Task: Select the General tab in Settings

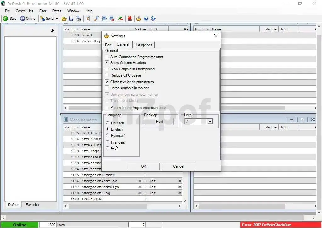Action: (123, 44)
